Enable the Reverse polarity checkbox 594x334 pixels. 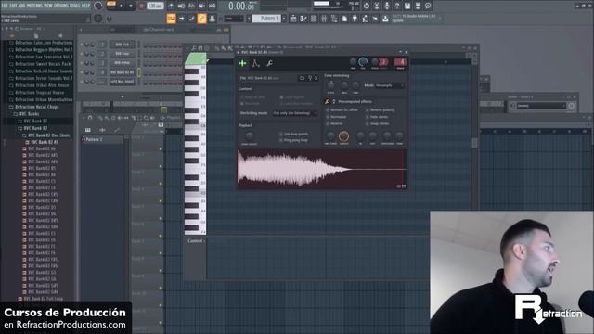(368, 110)
